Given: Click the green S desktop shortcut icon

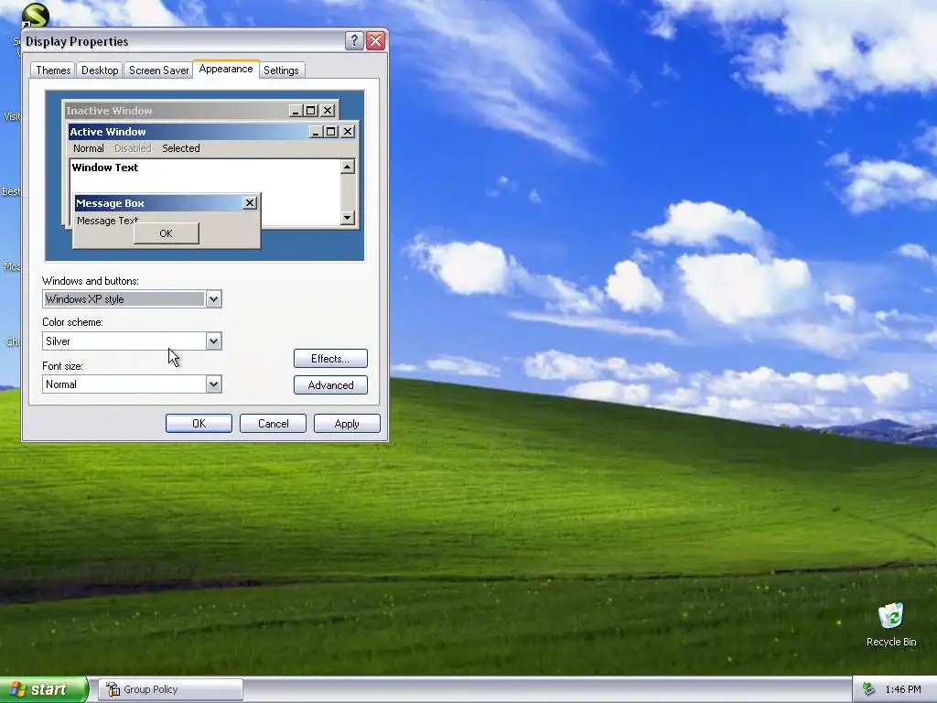Looking at the screenshot, I should (36, 16).
